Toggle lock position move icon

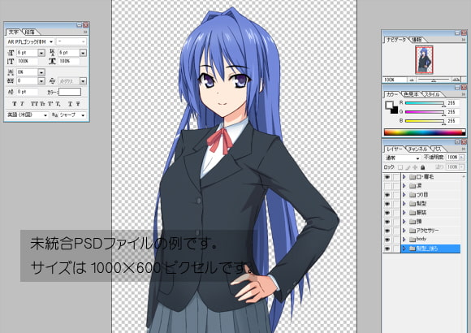(415, 166)
